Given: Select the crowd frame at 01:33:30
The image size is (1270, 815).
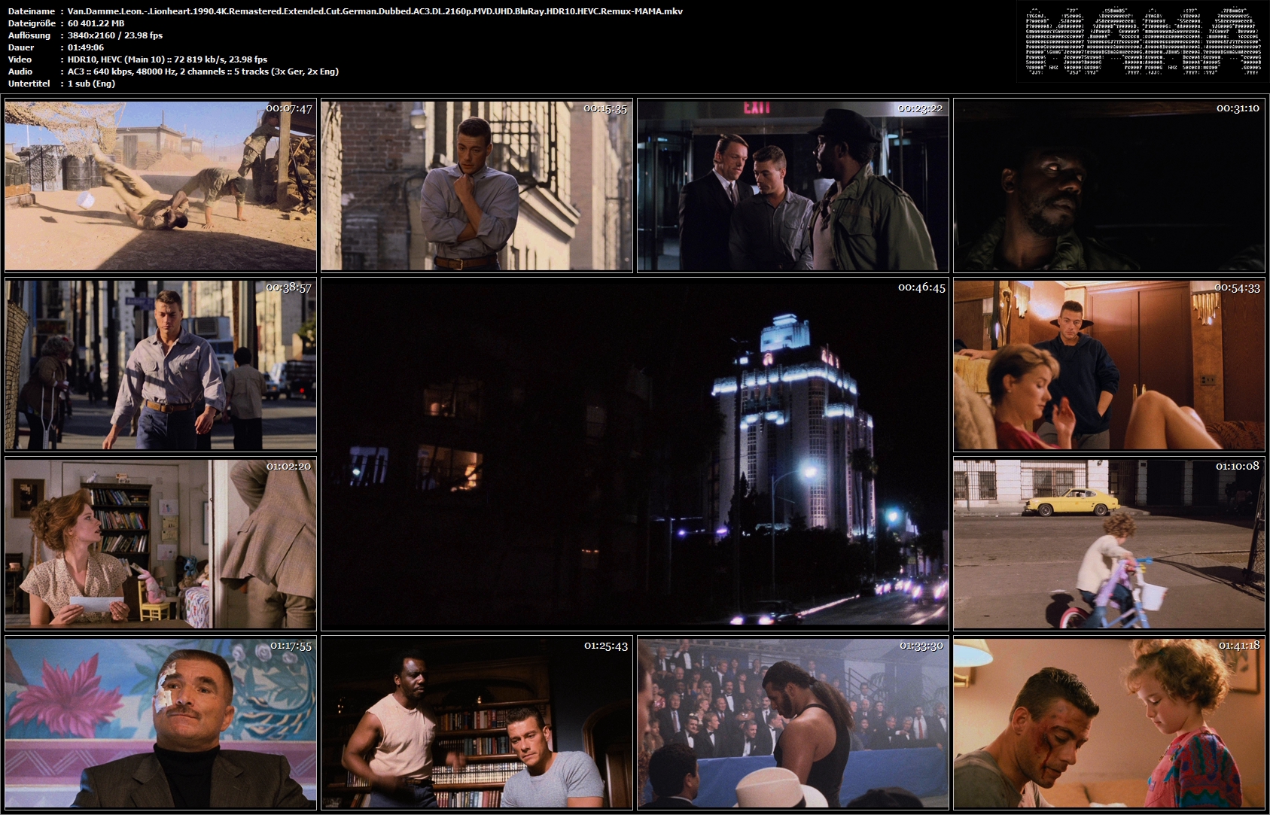Looking at the screenshot, I should pos(793,723).
